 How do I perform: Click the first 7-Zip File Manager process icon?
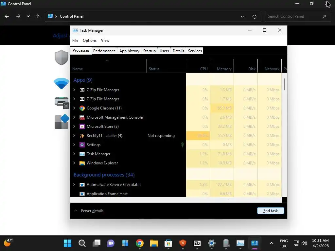(82, 90)
